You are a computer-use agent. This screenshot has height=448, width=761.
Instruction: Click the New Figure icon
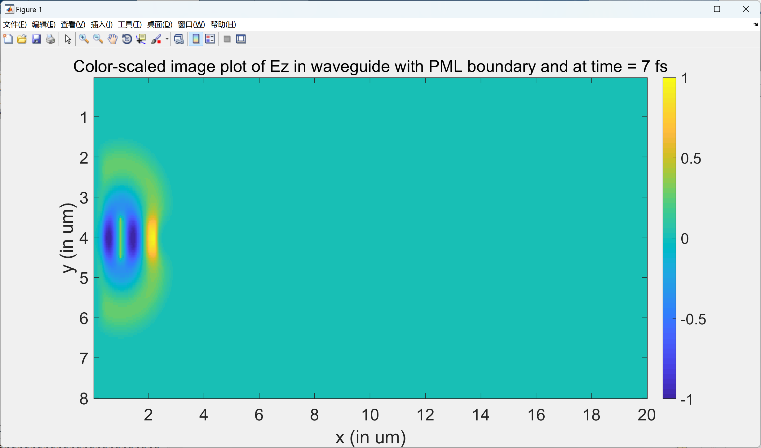(x=8, y=39)
